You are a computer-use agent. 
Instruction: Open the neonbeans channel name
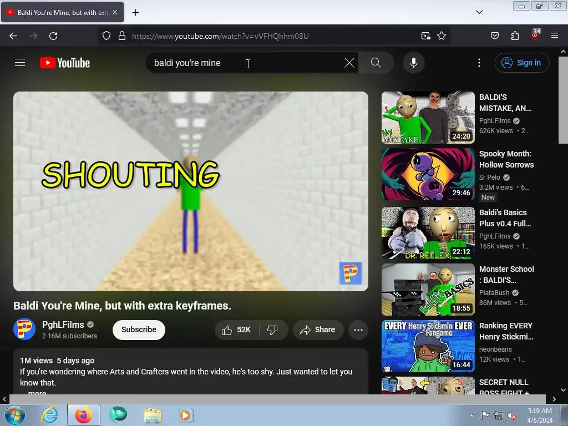[x=495, y=349]
